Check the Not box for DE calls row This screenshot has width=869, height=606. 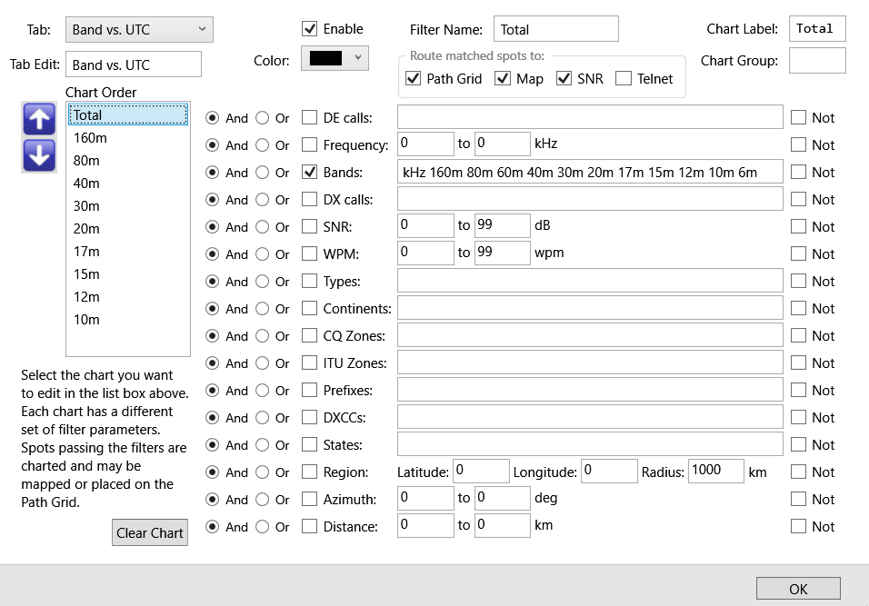pos(798,117)
